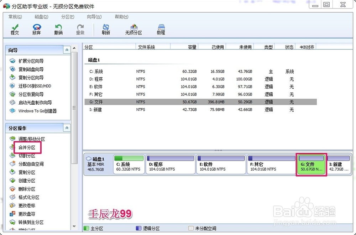Click the 放弃 (discard) toolbar icon
This screenshot has width=356, height=235.
pos(37,30)
